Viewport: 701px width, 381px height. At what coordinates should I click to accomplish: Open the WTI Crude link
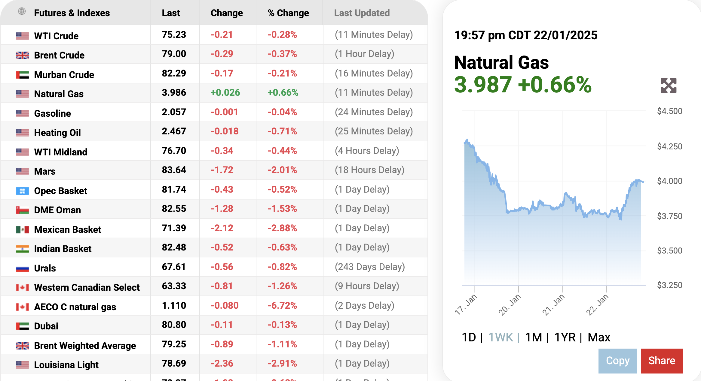coord(56,36)
